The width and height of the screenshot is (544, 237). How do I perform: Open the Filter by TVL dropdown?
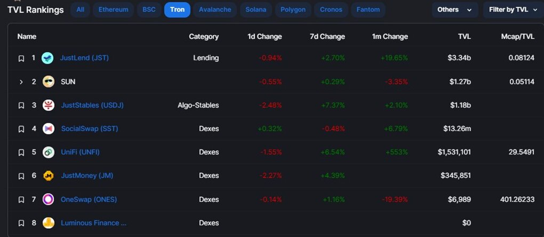512,9
